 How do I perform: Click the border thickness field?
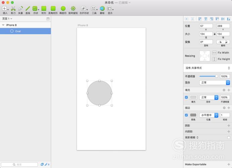click(x=225, y=115)
